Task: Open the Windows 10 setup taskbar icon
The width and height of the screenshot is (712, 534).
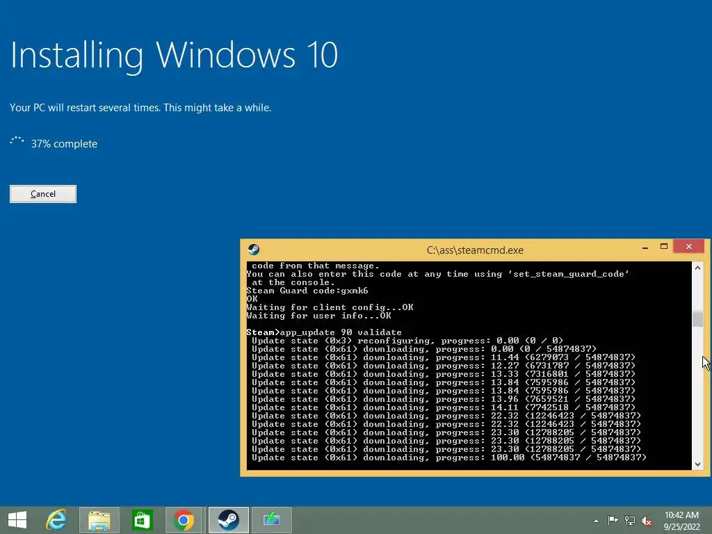Action: tap(272, 520)
